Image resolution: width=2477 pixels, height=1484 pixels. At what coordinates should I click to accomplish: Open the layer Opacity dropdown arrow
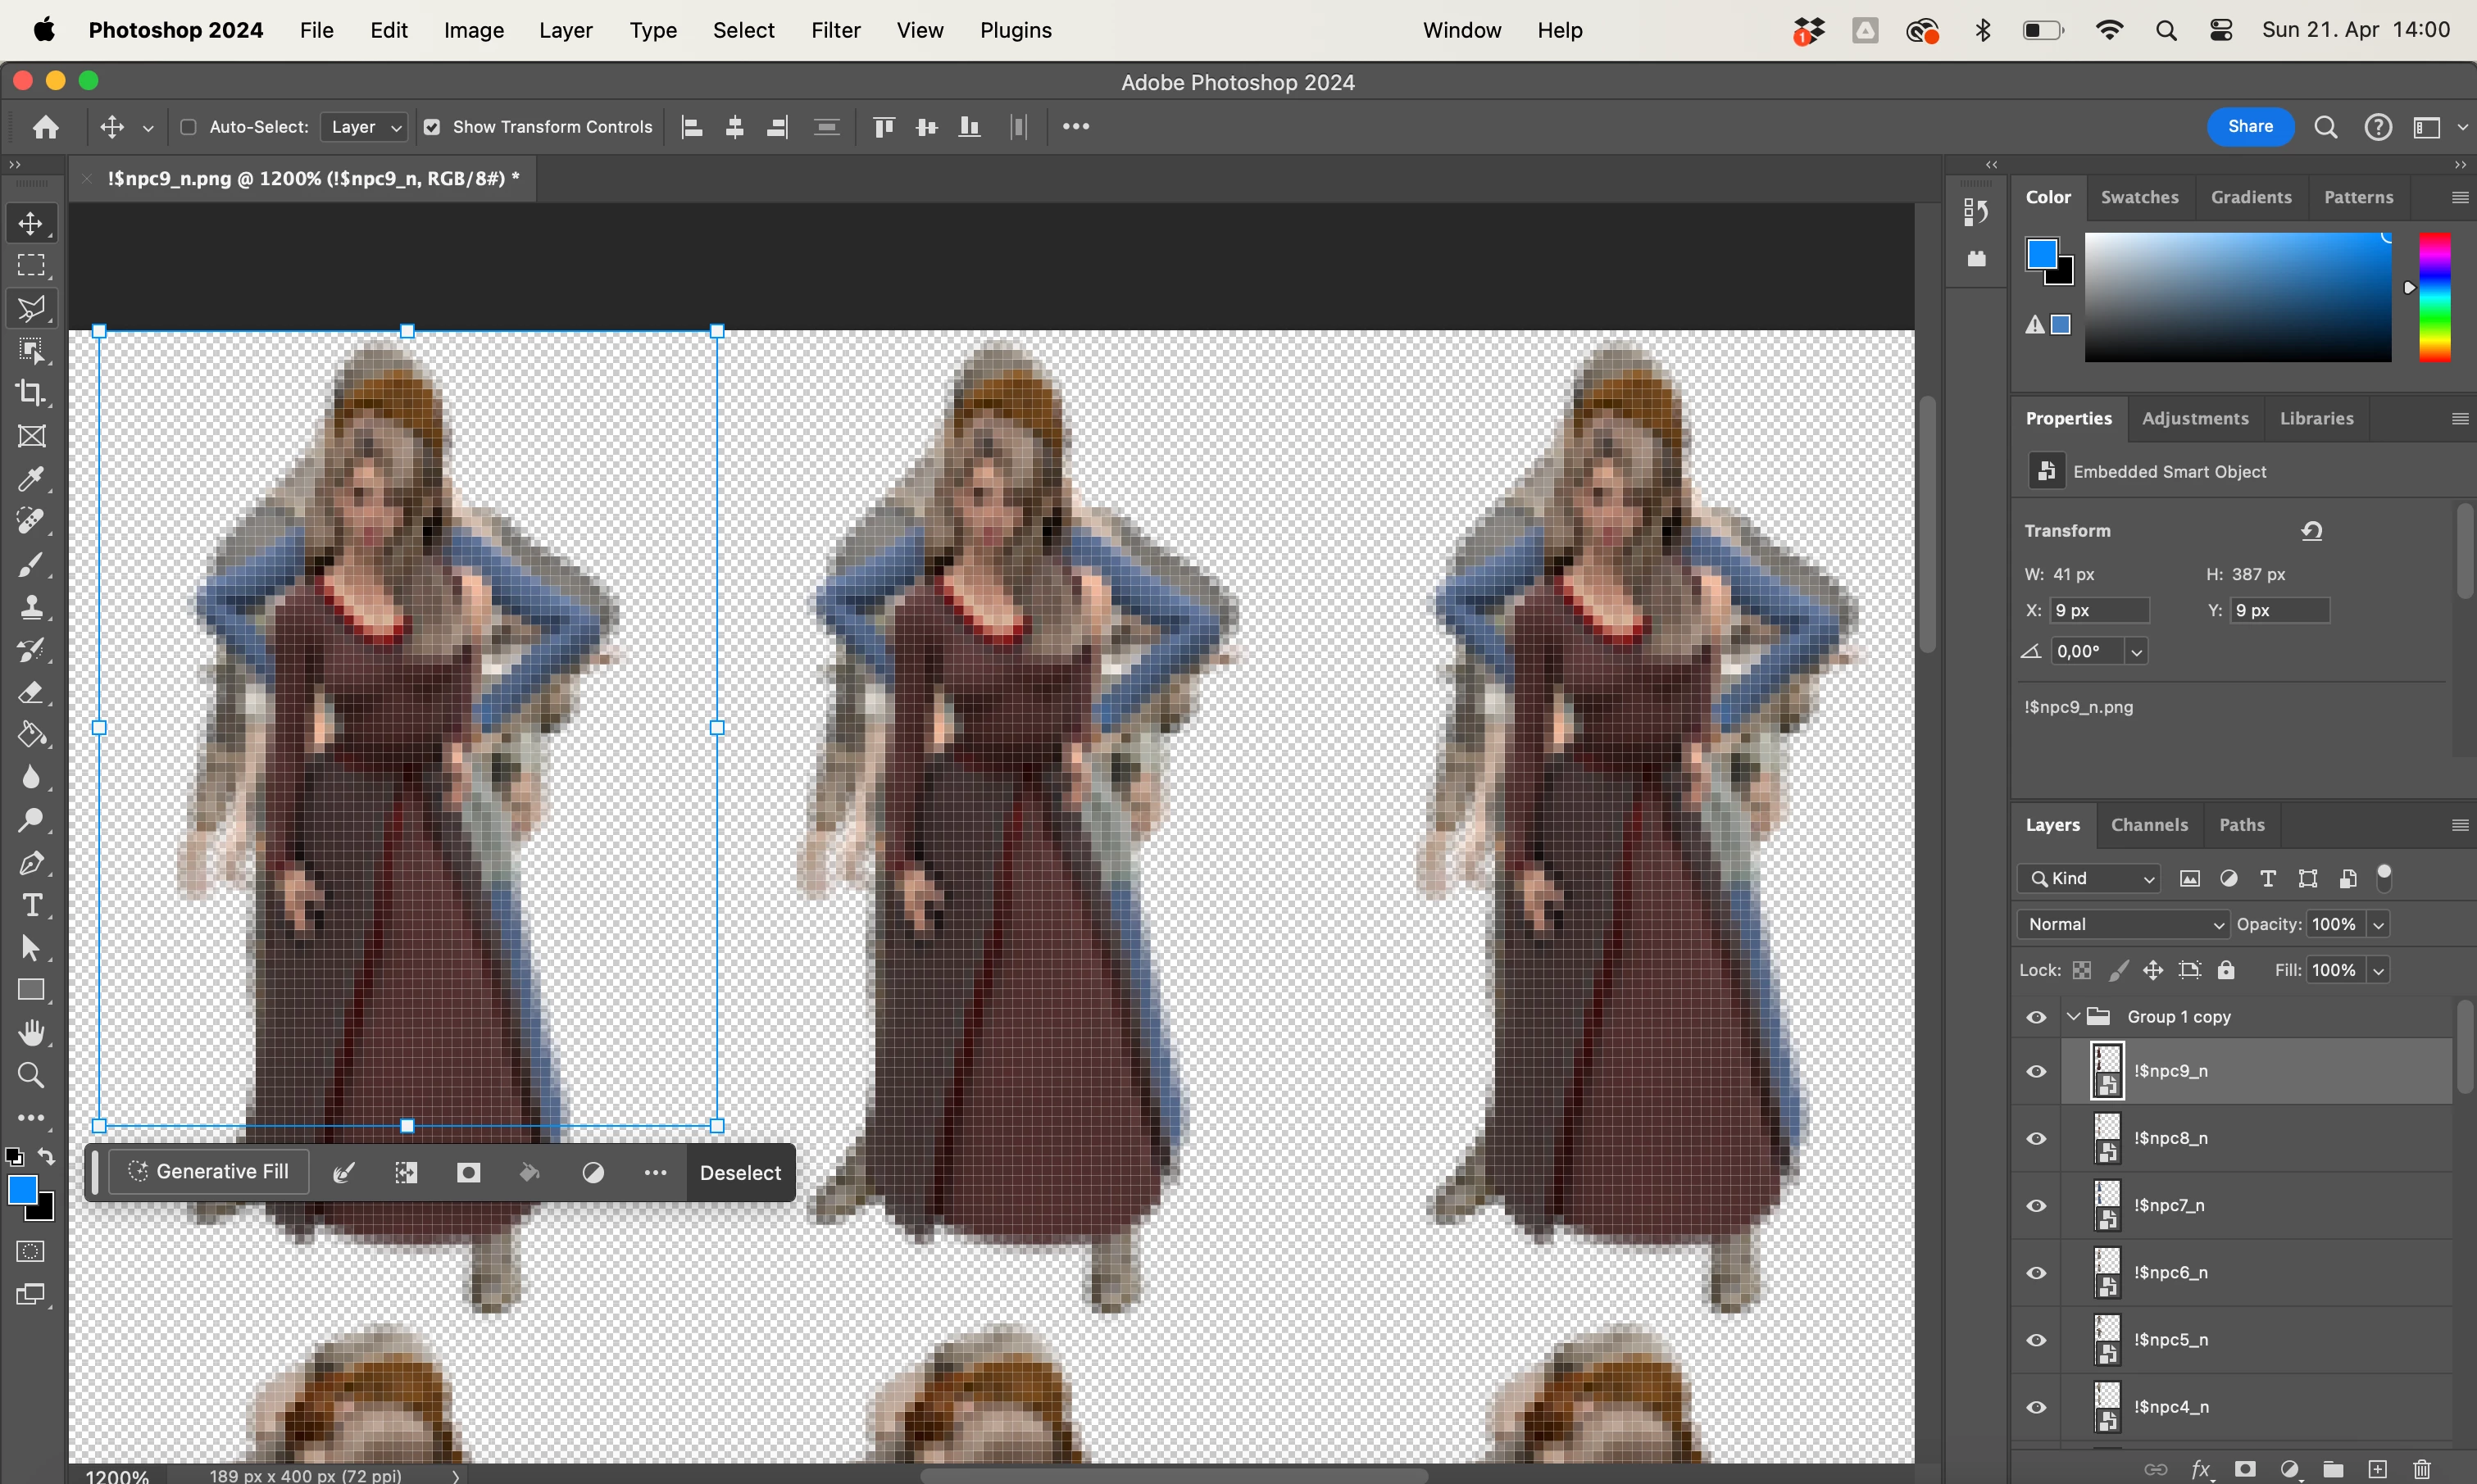coord(2379,924)
